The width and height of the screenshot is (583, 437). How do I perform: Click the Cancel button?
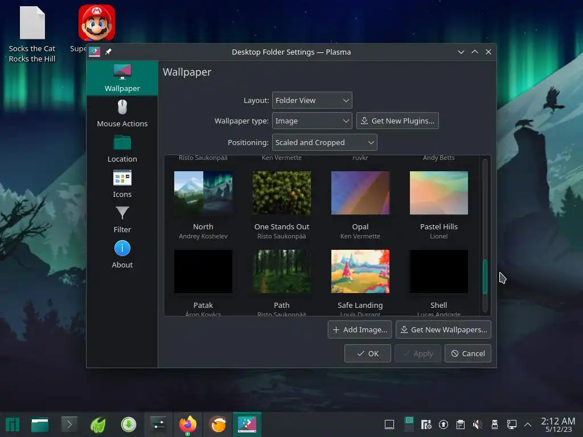(468, 353)
